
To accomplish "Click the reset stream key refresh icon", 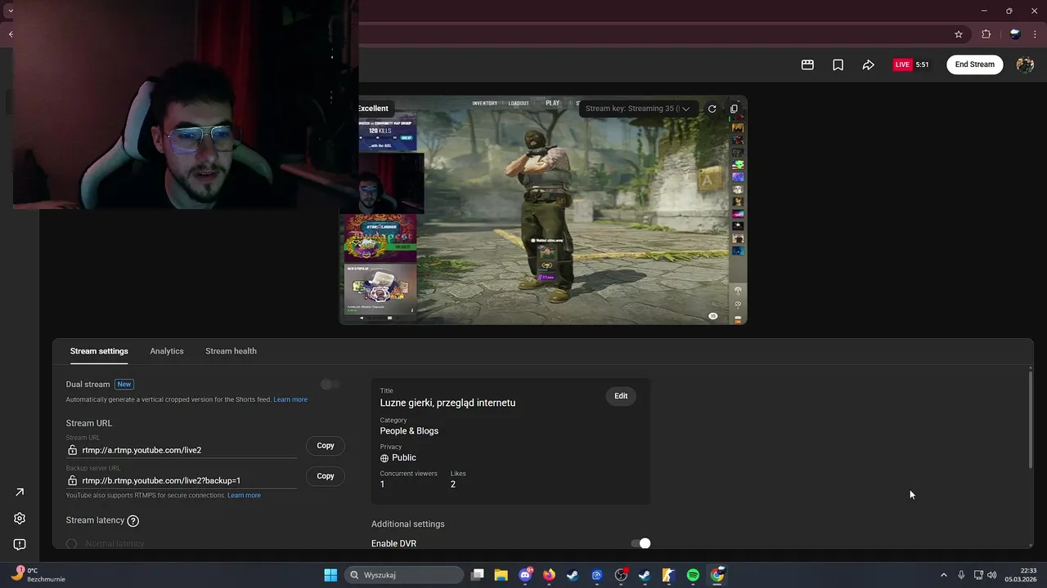I will pos(712,109).
